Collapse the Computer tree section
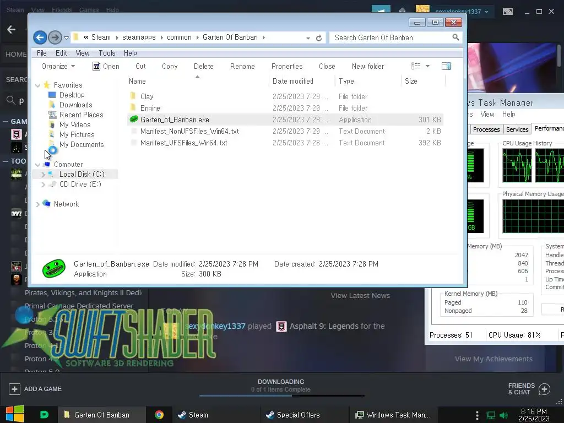564x423 pixels. 37,165
